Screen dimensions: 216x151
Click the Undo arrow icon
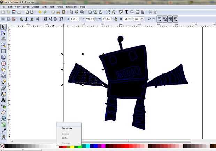pos(40,12)
